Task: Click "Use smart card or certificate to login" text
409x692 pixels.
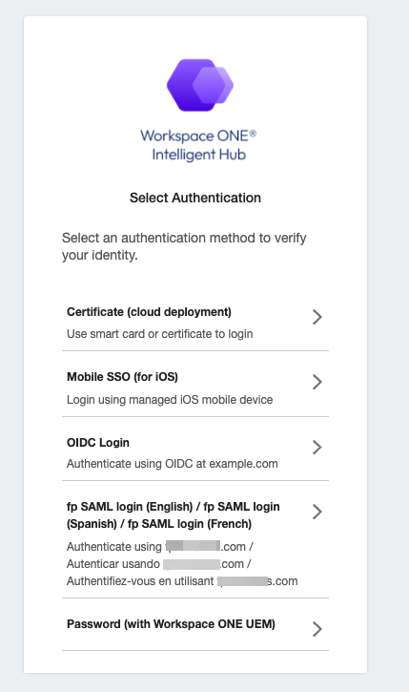Action: click(x=160, y=334)
